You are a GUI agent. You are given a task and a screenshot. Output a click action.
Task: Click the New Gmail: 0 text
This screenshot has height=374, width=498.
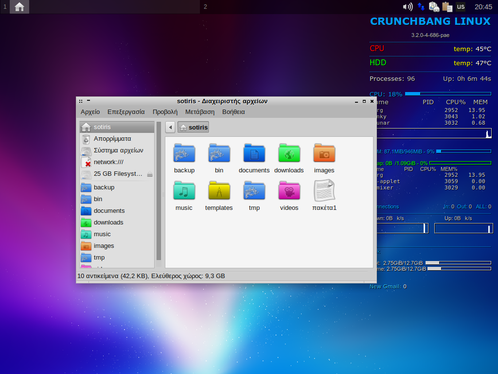pyautogui.click(x=388, y=286)
